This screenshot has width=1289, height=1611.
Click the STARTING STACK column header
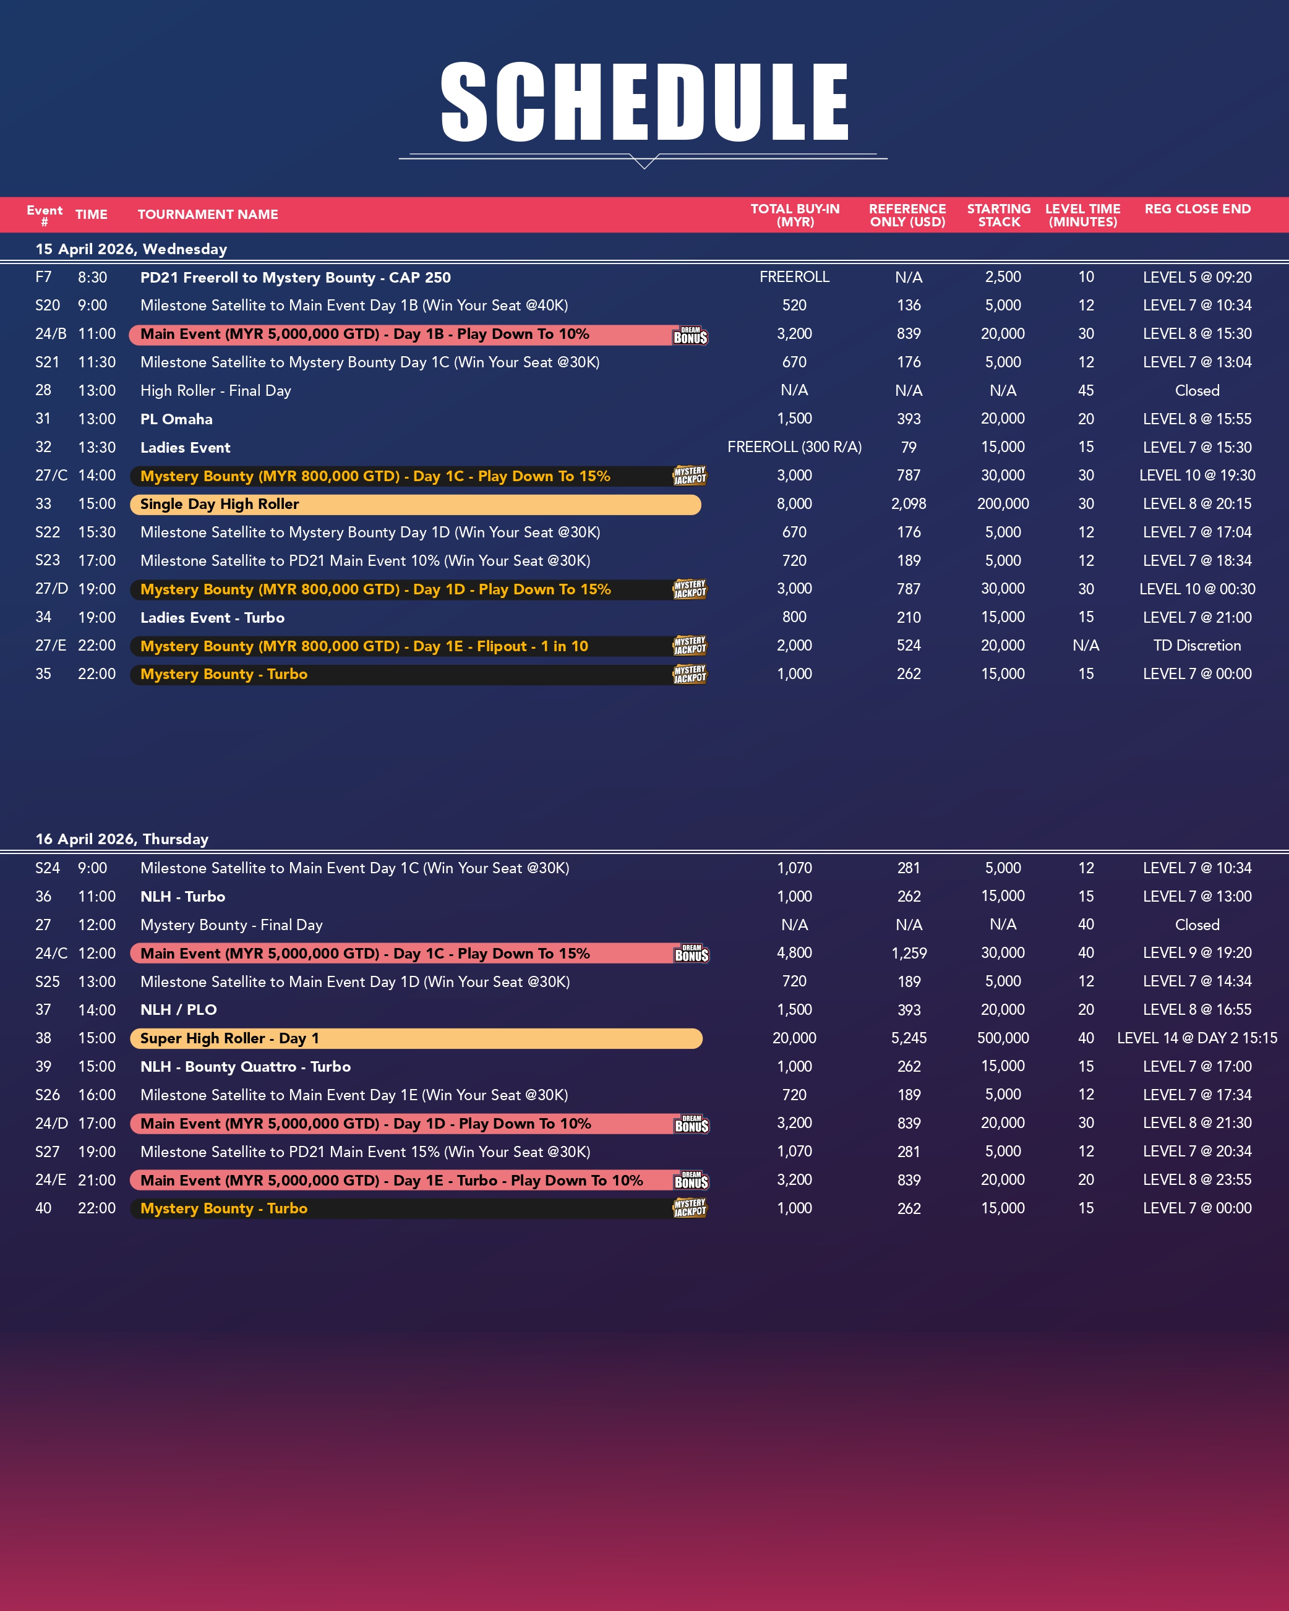tap(998, 215)
